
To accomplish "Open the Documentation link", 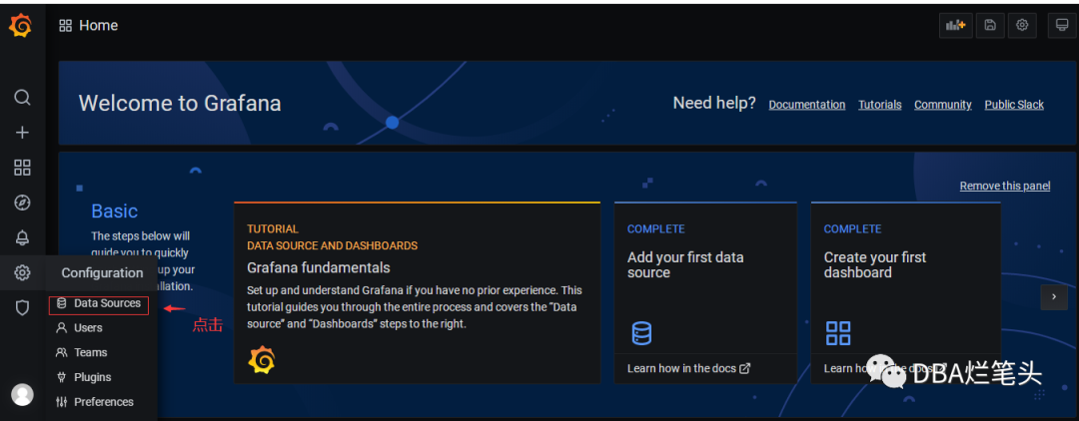I will 806,105.
